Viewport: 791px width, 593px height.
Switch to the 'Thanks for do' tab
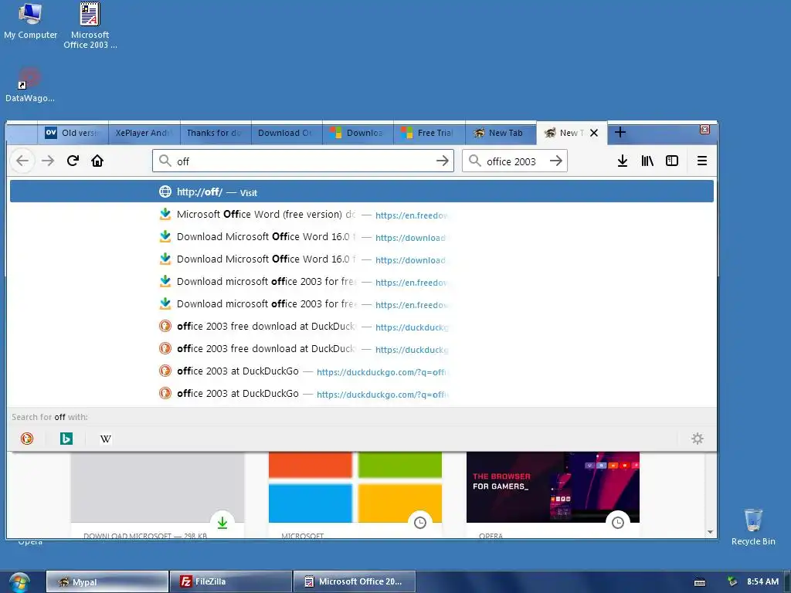216,133
